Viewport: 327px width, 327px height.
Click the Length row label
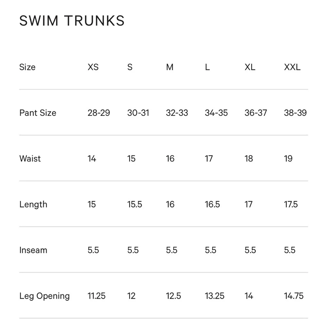pyautogui.click(x=33, y=204)
